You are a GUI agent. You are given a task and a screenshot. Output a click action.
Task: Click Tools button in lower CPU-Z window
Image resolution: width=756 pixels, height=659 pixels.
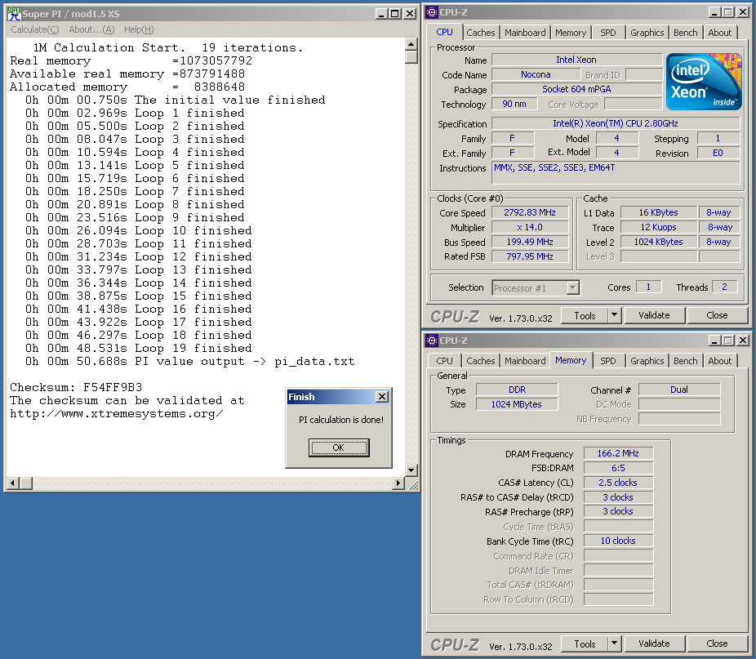coord(585,643)
